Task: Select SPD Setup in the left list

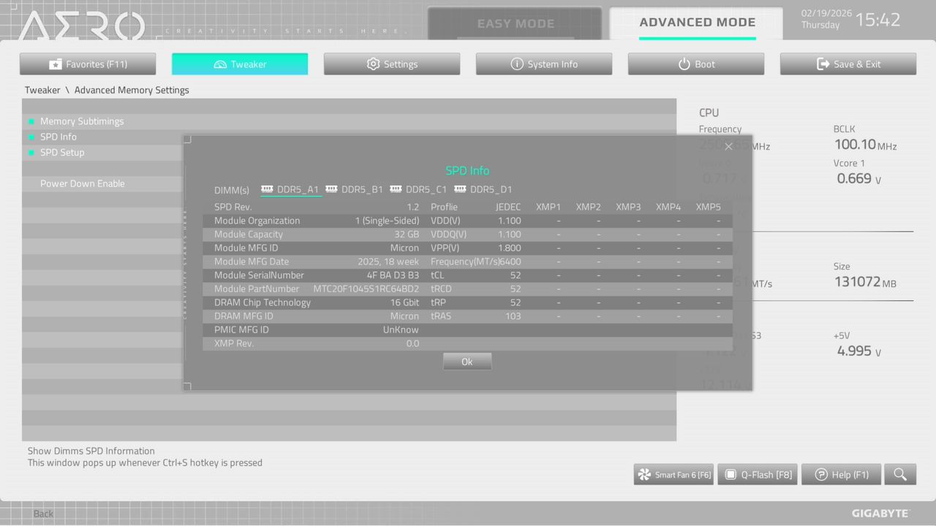Action: [62, 152]
